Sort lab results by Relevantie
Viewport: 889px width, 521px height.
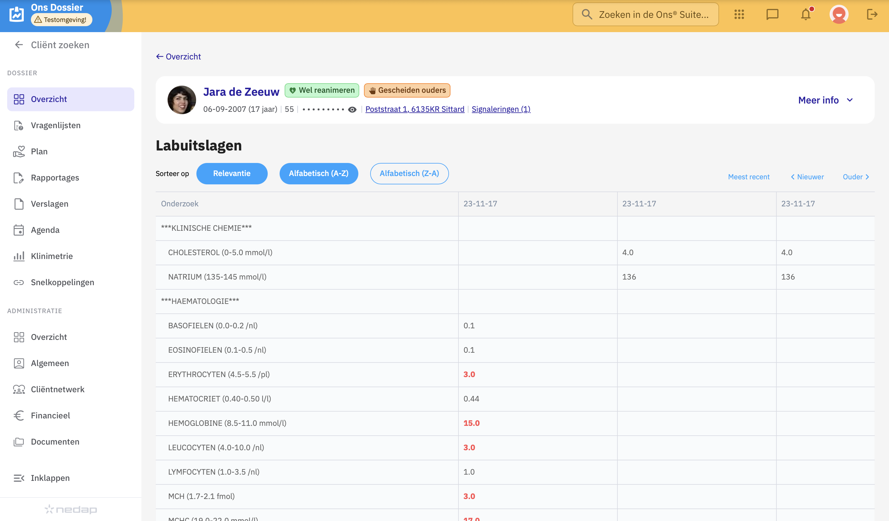pyautogui.click(x=231, y=173)
